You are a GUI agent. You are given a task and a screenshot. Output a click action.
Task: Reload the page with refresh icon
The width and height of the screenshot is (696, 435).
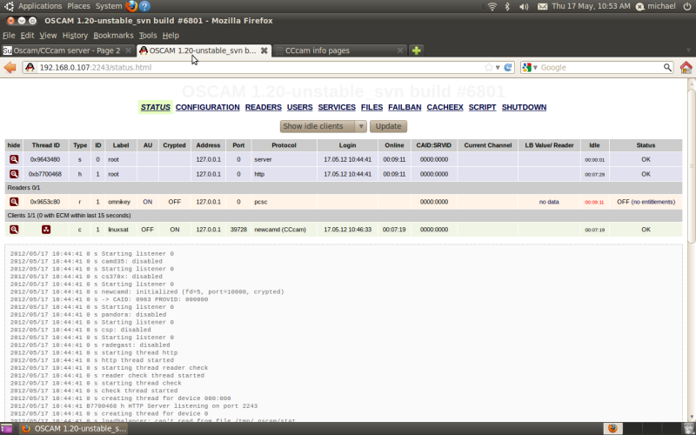tap(508, 68)
